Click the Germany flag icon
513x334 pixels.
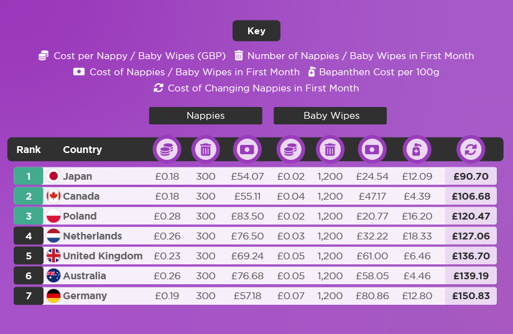(x=53, y=295)
